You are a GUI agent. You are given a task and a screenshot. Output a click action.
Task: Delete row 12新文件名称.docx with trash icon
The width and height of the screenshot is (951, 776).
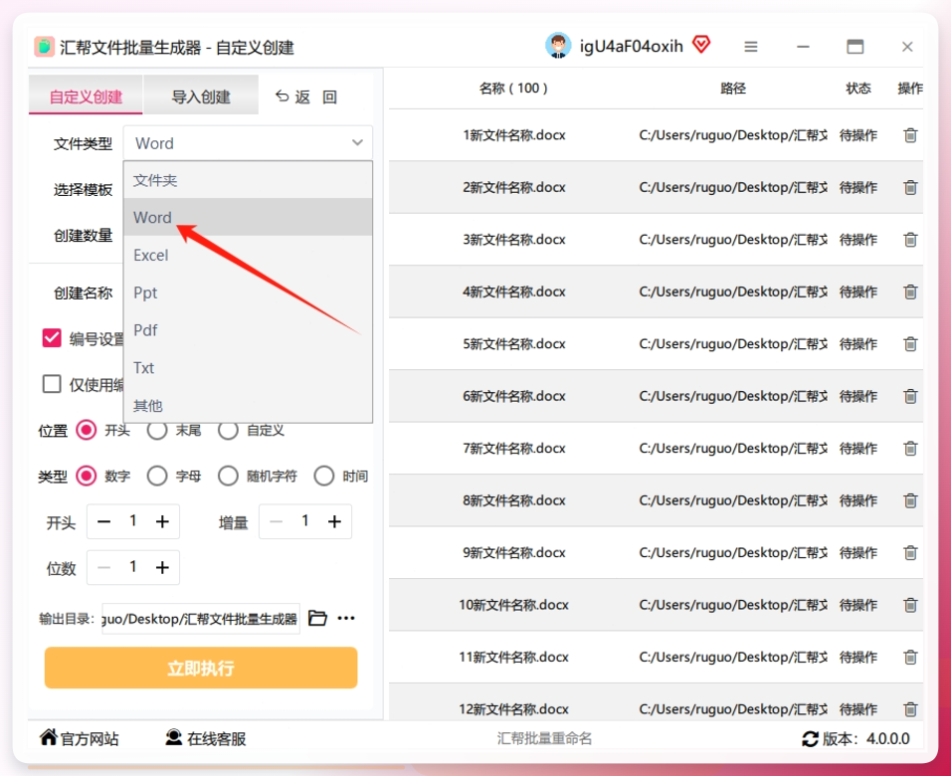coord(910,708)
